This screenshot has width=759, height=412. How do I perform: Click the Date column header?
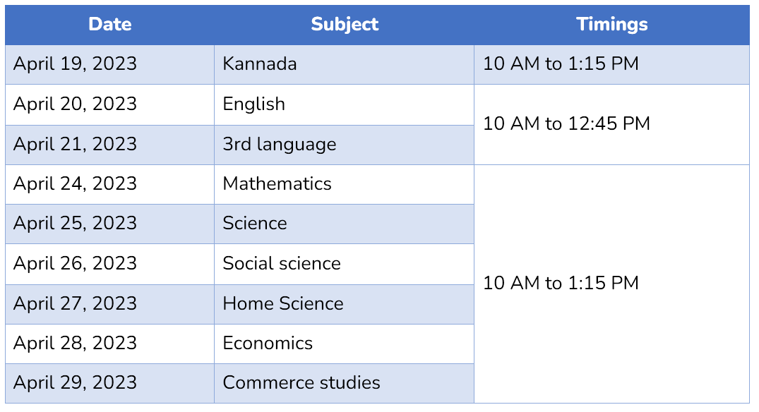coord(110,25)
